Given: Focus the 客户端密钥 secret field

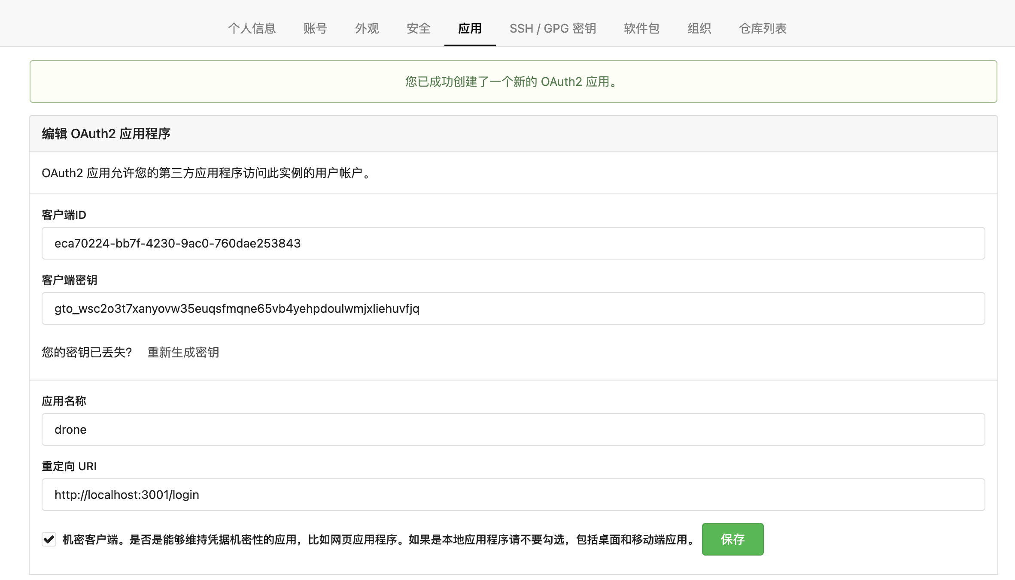Looking at the screenshot, I should pyautogui.click(x=513, y=308).
